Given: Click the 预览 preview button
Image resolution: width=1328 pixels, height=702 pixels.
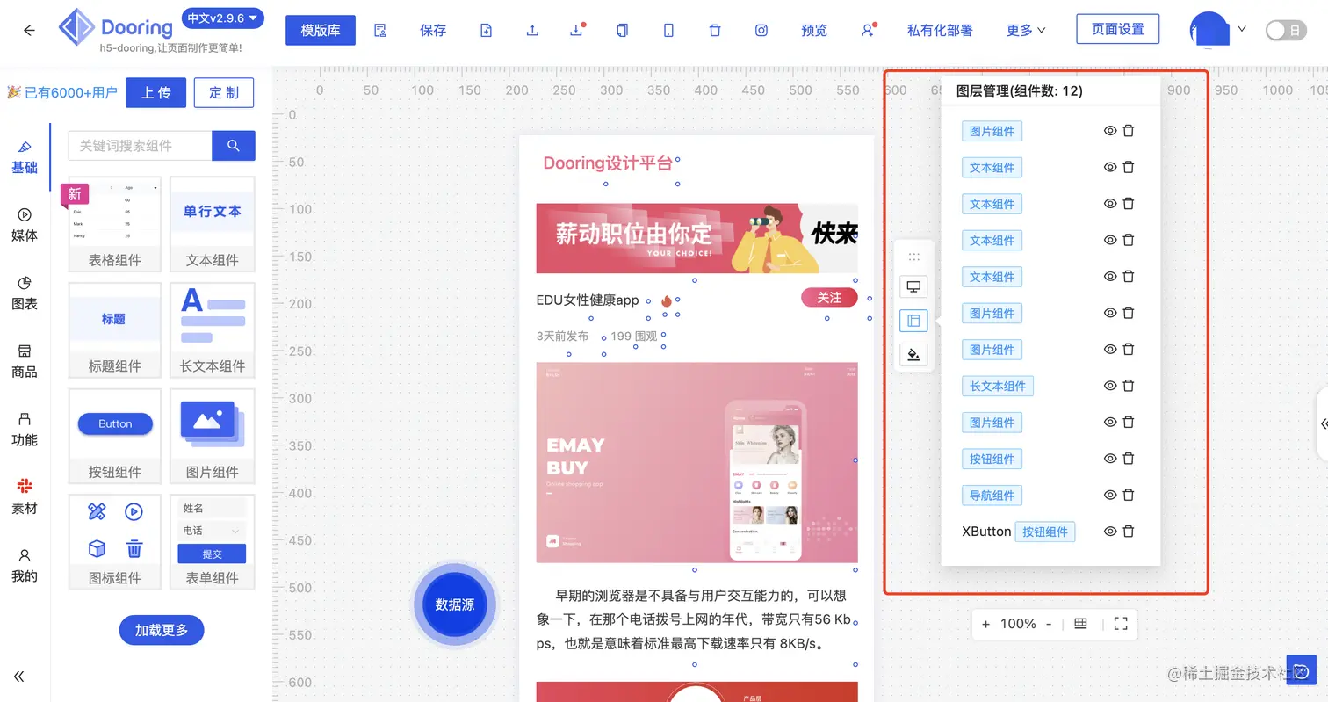Looking at the screenshot, I should 814,30.
